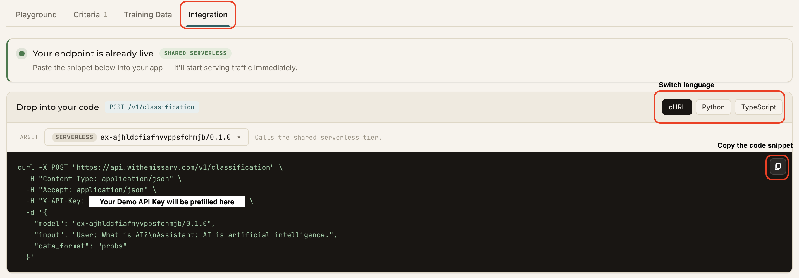The width and height of the screenshot is (799, 278).
Task: Open the Playground tab
Action: click(x=36, y=15)
